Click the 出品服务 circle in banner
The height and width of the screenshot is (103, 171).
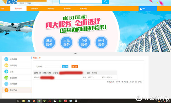(66, 42)
